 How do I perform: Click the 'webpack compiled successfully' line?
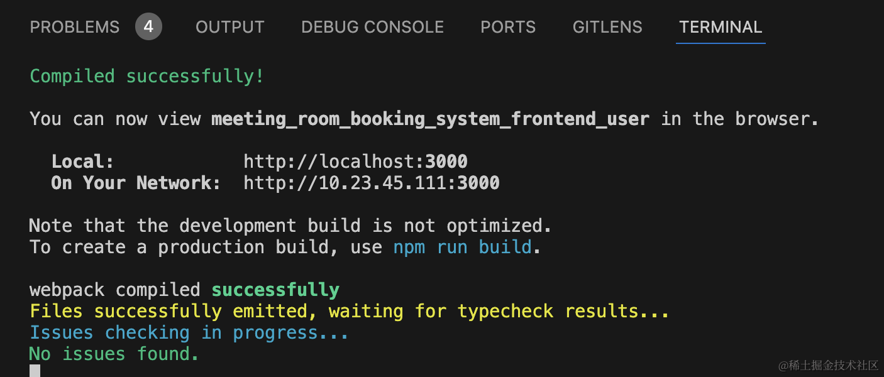[x=184, y=290]
